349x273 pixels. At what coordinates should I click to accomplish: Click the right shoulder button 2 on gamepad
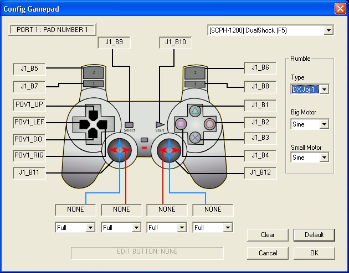coord(195,73)
